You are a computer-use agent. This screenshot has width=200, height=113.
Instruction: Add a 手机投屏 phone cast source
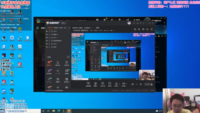click(102, 84)
